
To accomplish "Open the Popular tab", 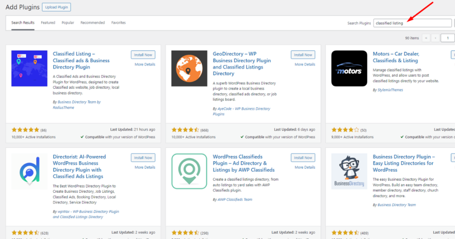I will [x=68, y=23].
